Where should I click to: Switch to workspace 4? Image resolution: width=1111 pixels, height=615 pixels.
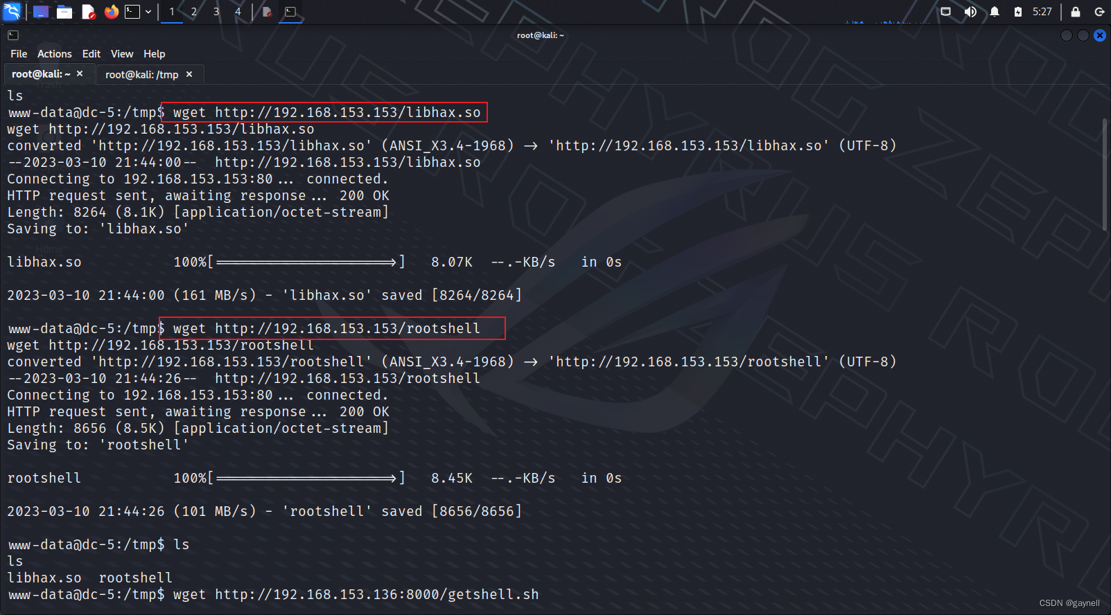238,12
